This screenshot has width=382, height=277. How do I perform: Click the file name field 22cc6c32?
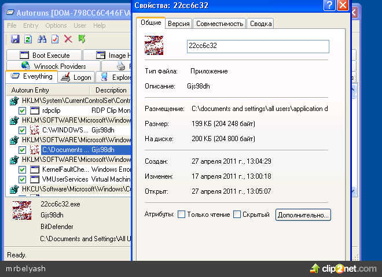pos(258,46)
